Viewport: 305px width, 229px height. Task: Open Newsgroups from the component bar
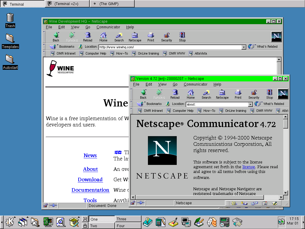[x=254, y=203]
